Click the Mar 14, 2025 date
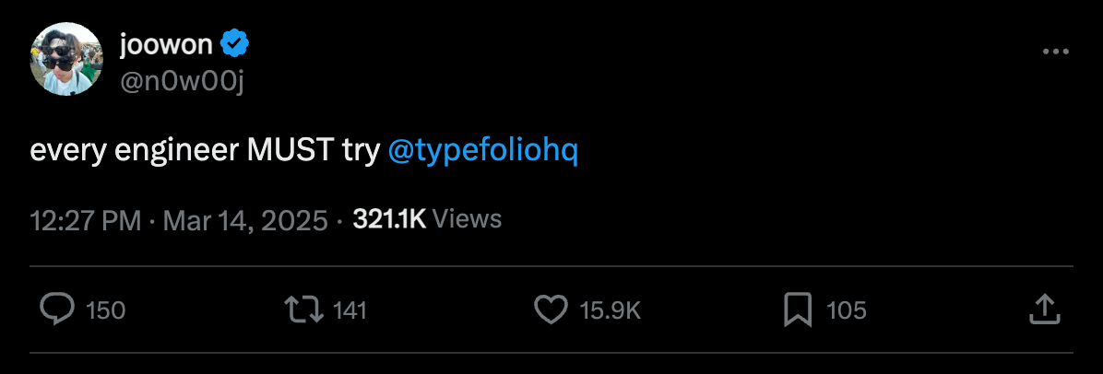The width and height of the screenshot is (1103, 374). [245, 220]
